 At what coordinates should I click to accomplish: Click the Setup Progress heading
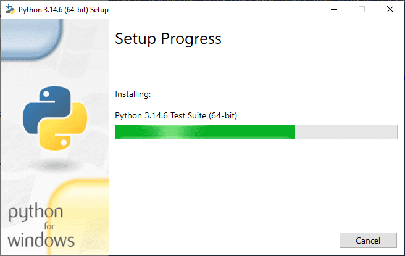click(168, 39)
